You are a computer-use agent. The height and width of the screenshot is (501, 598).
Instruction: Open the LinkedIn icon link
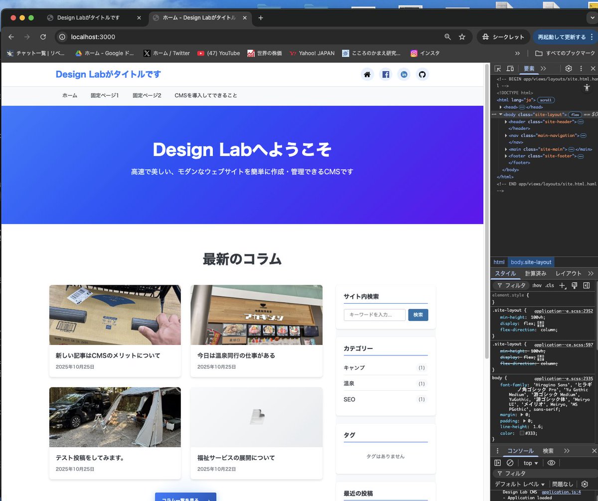404,75
